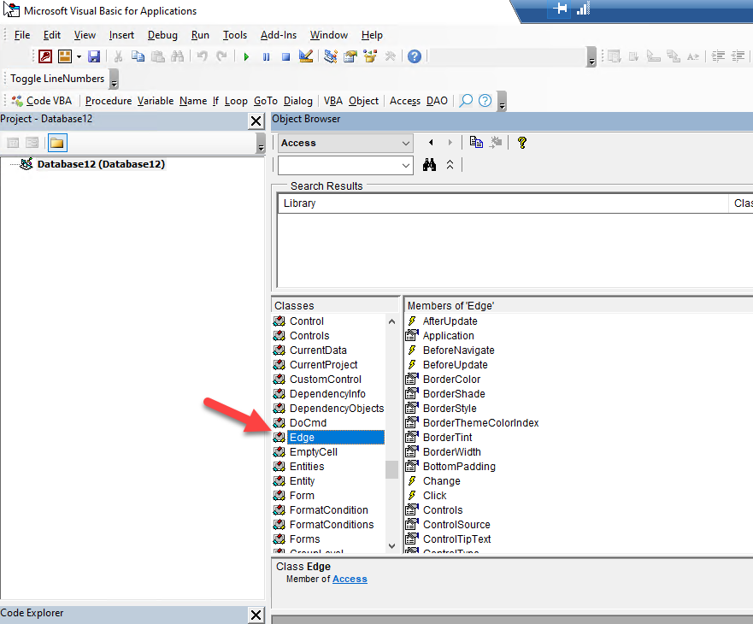Screen dimensions: 753x624
Task: Click Copy to Clipboard icon in Object Browser
Action: click(476, 142)
